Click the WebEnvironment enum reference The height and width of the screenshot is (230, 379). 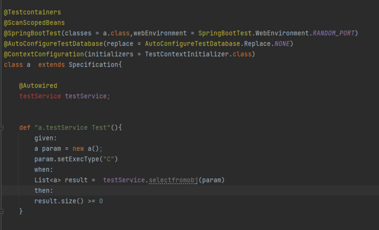pos(282,33)
